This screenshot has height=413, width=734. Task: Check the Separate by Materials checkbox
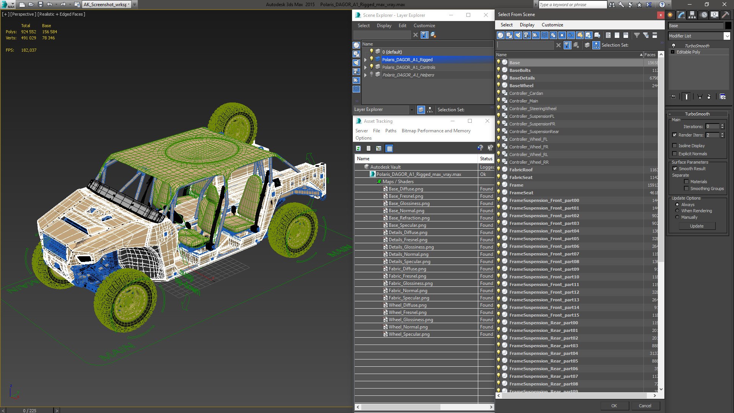(686, 182)
